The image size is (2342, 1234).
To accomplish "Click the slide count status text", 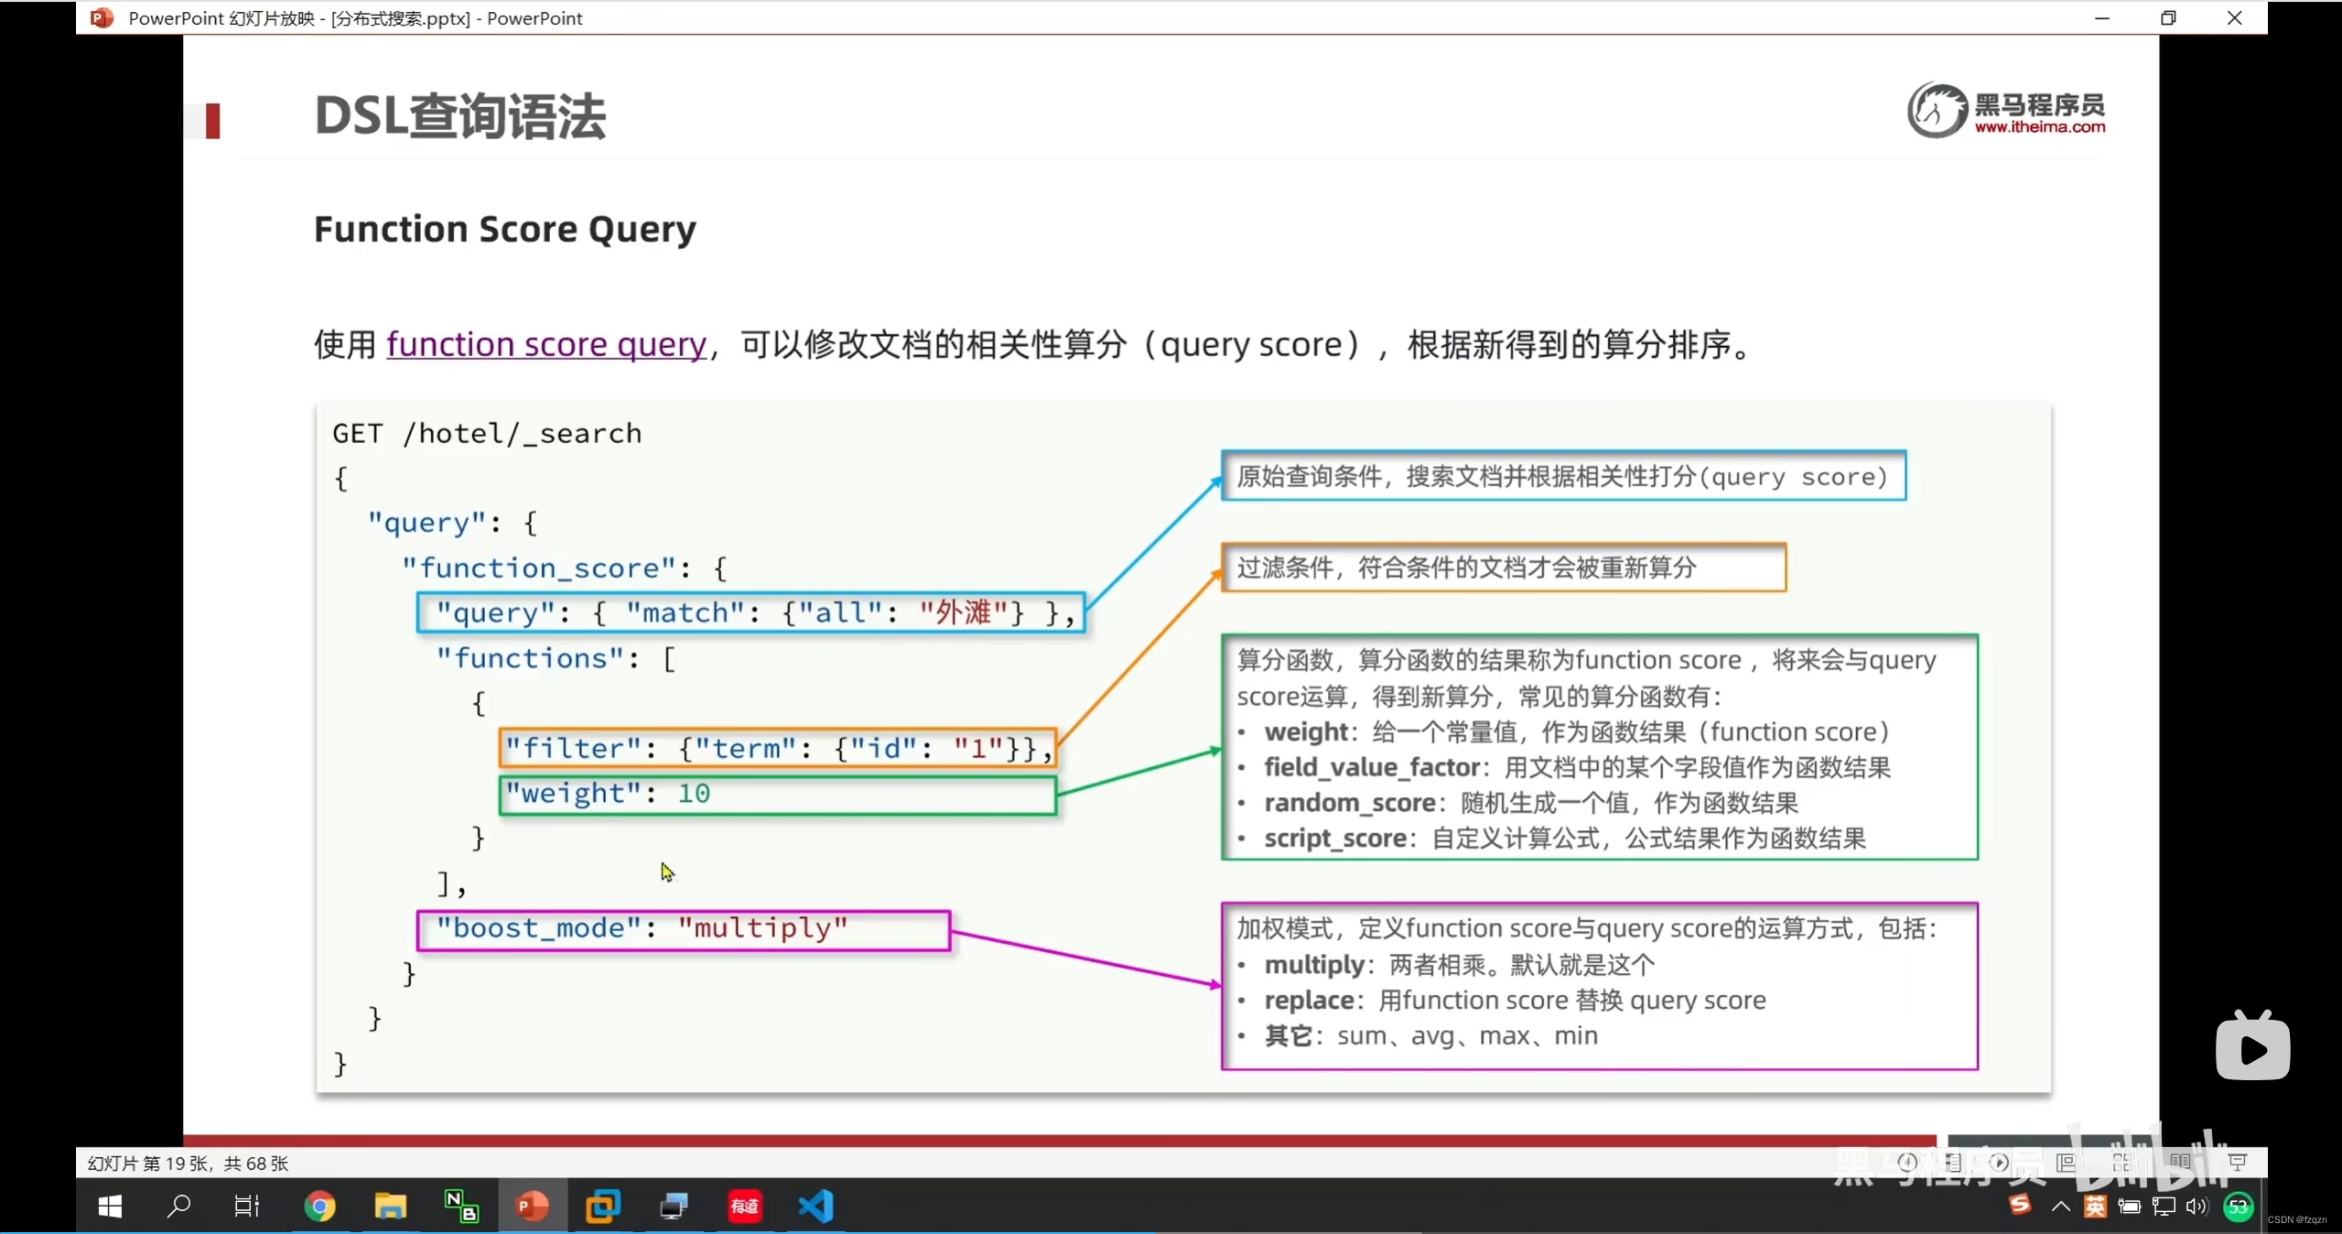I will click(x=188, y=1163).
